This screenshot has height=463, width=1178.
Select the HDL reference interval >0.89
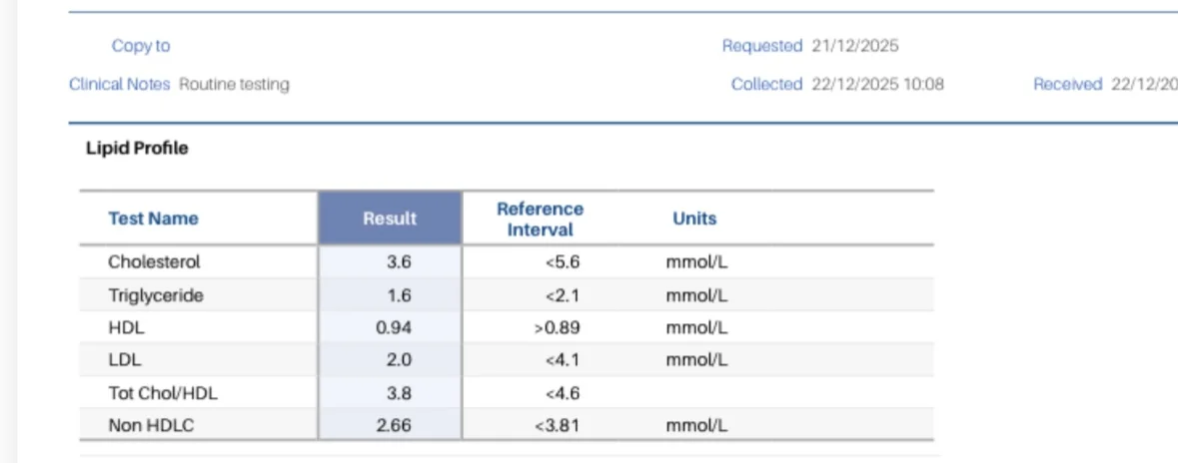(x=557, y=328)
